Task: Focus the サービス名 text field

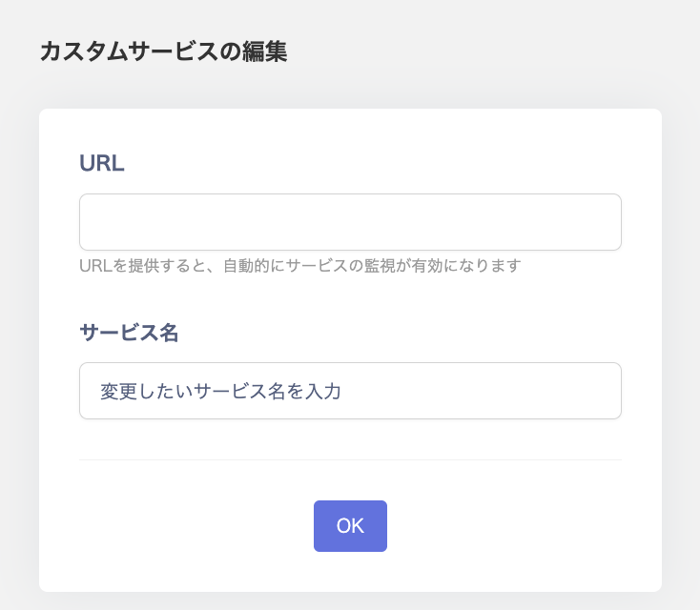Action: point(350,391)
